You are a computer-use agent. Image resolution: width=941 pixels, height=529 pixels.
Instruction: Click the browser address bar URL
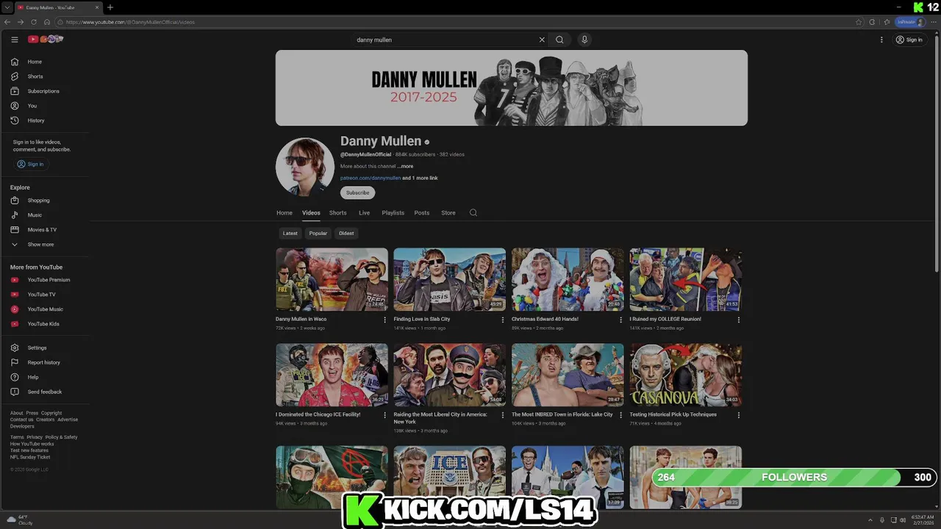pos(130,22)
